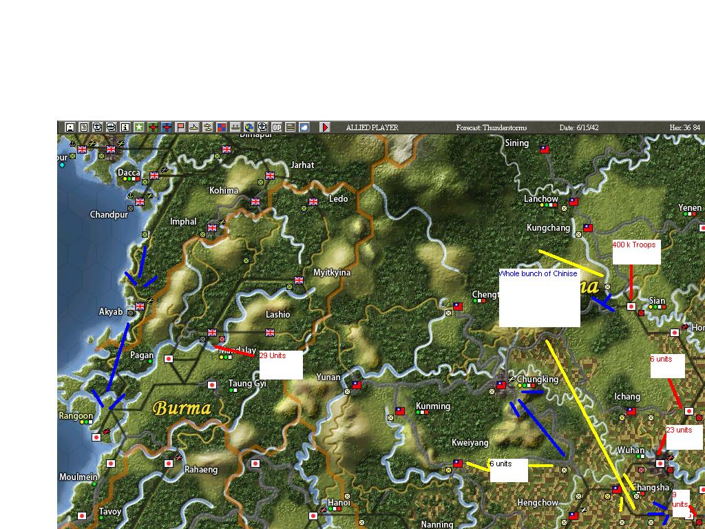Click the red arrow end-turn button

pos(325,127)
